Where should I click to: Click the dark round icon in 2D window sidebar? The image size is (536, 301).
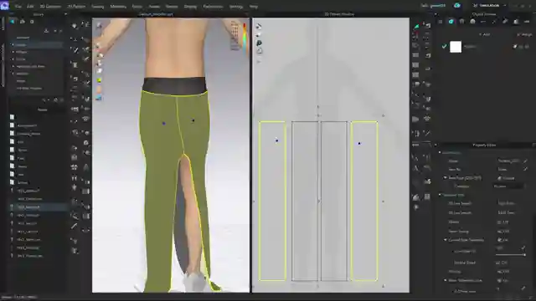(259, 43)
